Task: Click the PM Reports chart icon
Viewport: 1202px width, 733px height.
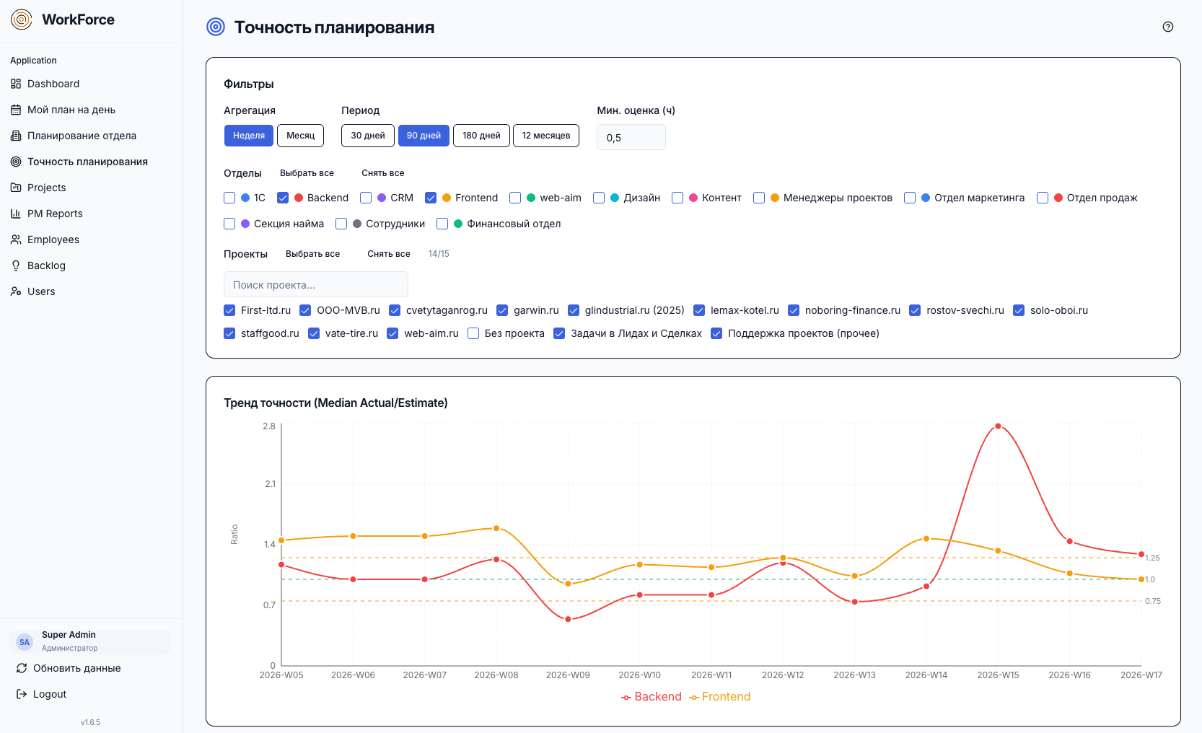Action: click(16, 214)
